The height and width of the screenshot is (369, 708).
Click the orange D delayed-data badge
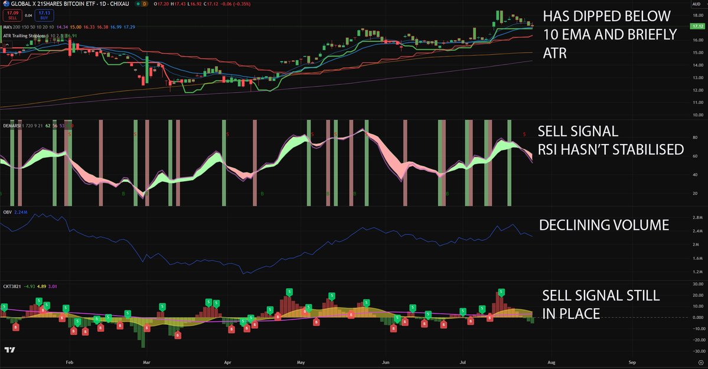[x=145, y=4]
